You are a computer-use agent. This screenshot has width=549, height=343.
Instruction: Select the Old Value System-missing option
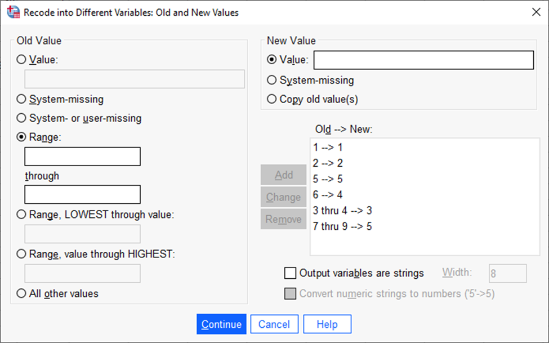21,99
